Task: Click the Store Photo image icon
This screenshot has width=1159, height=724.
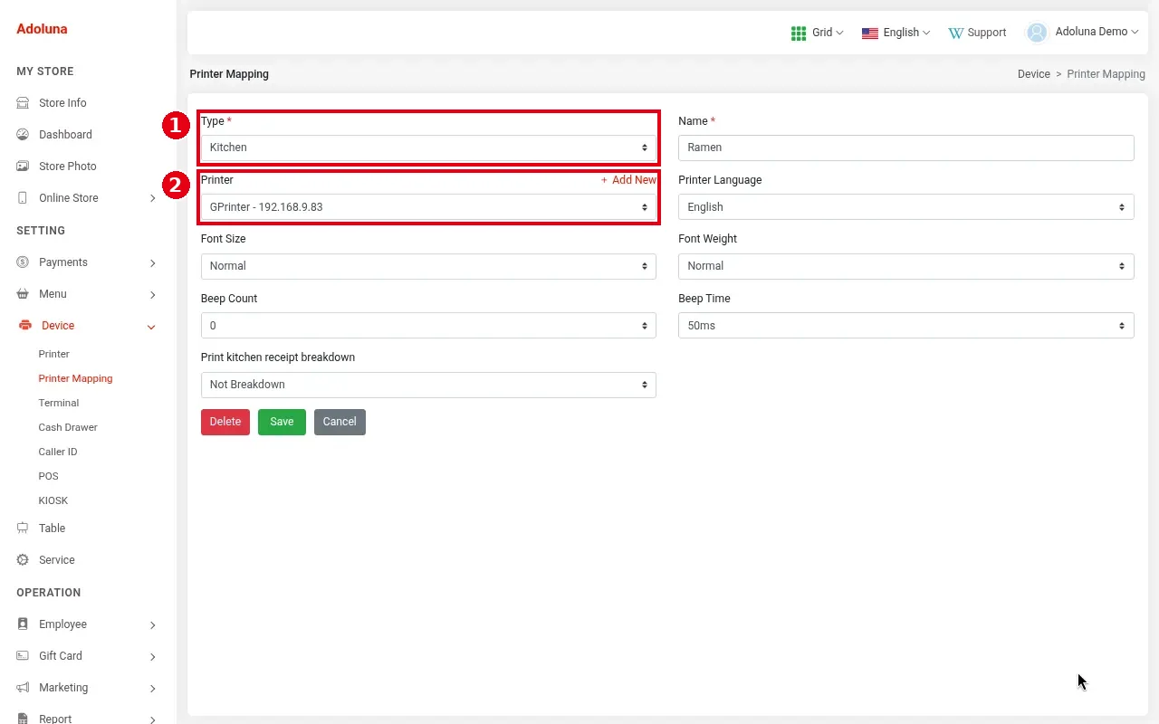Action: [x=23, y=167]
